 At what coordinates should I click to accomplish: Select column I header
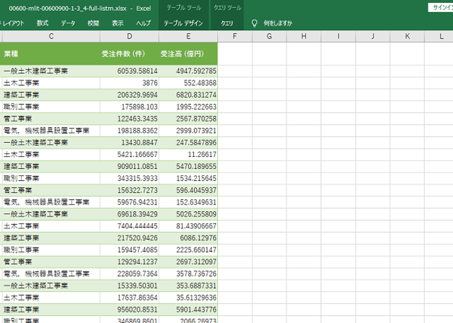(338, 36)
